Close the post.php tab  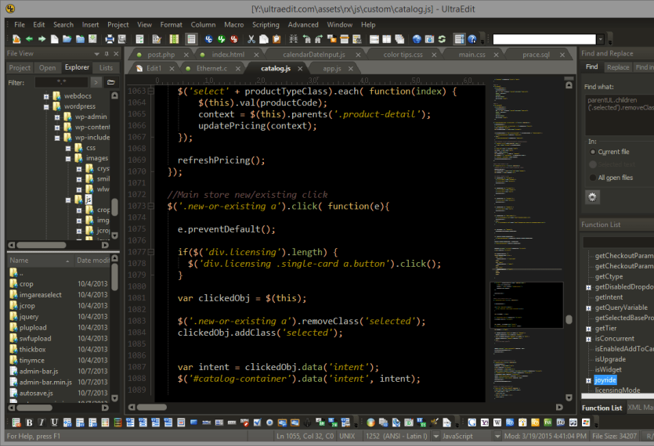coord(186,55)
